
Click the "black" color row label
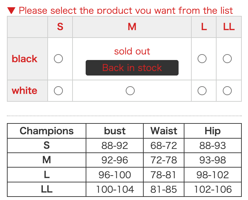coord(25,59)
